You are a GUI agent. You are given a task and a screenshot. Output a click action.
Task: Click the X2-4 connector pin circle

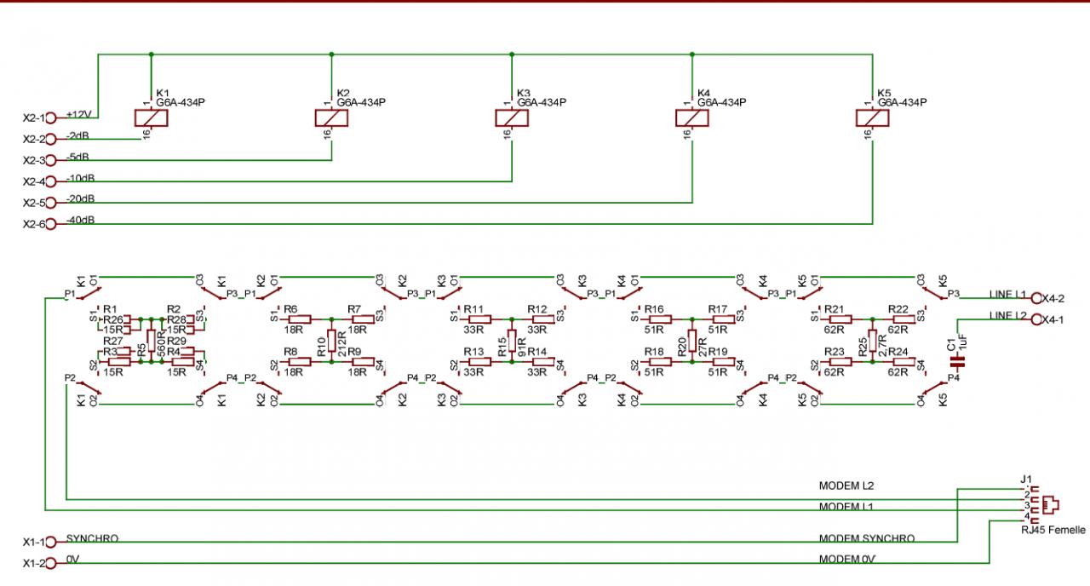click(50, 181)
